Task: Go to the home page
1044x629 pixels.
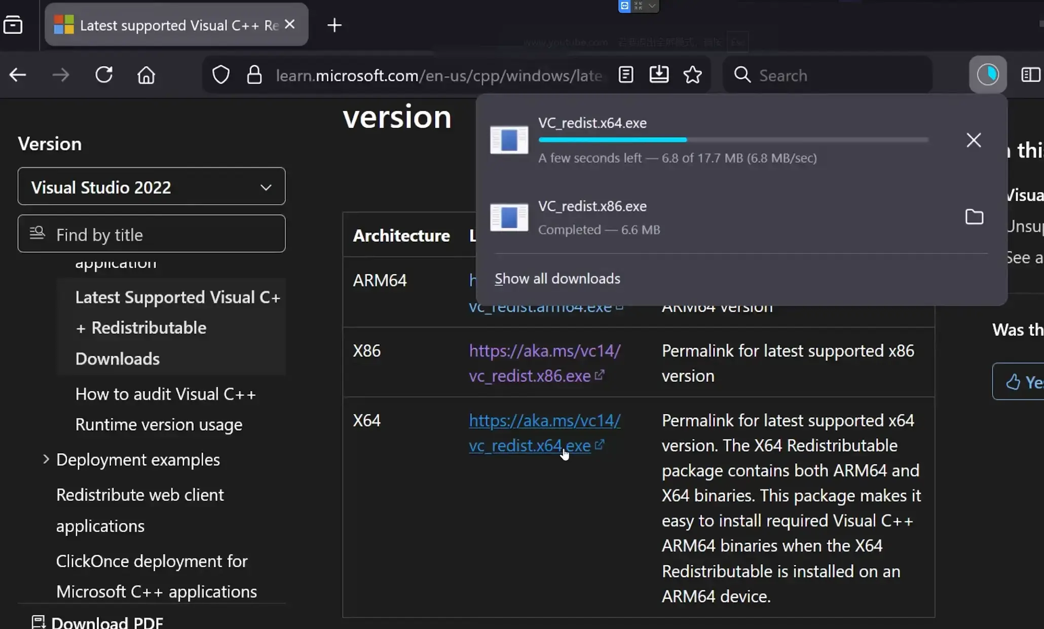Action: coord(146,75)
